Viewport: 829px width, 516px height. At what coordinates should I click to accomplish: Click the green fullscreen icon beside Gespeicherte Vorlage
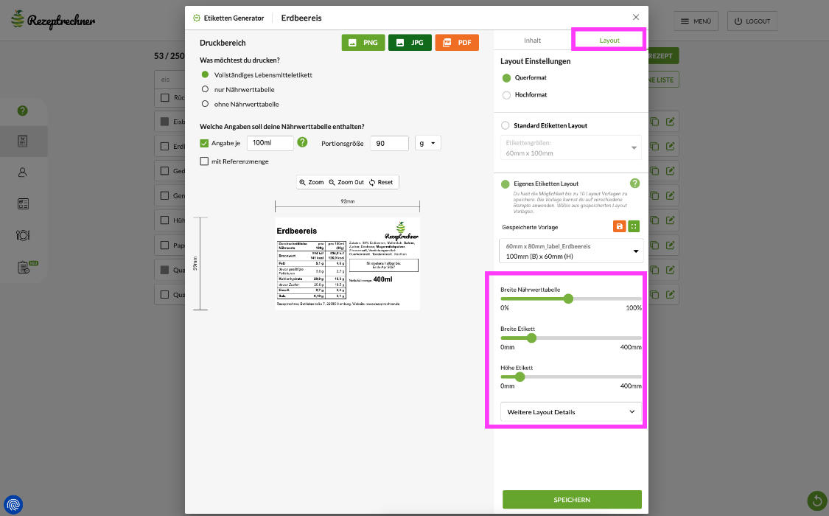[x=634, y=226]
